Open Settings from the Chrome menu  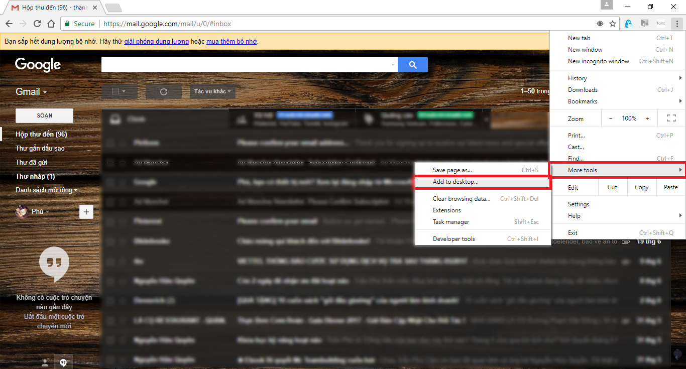pos(618,204)
